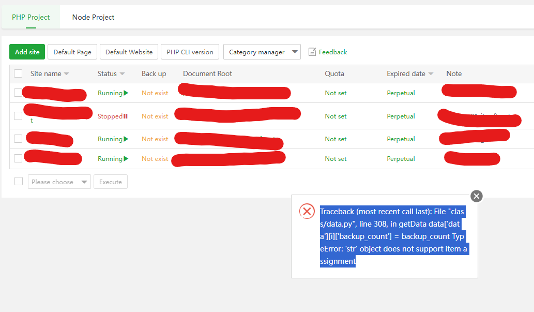534x312 pixels.
Task: Click the PHP CLI version button
Action: 190,52
